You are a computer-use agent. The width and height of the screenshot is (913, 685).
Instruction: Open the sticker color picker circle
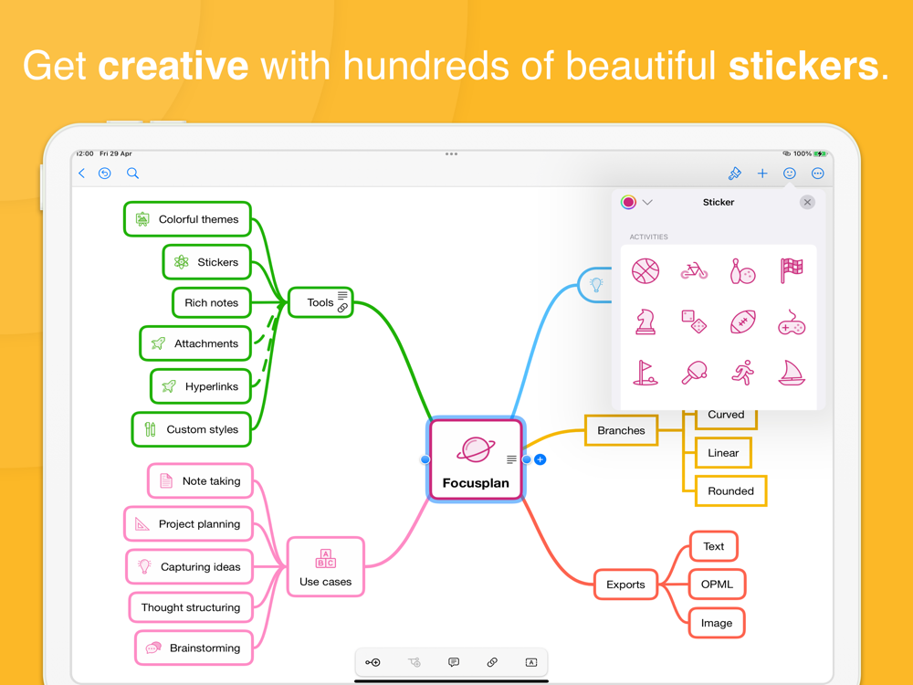click(x=628, y=202)
